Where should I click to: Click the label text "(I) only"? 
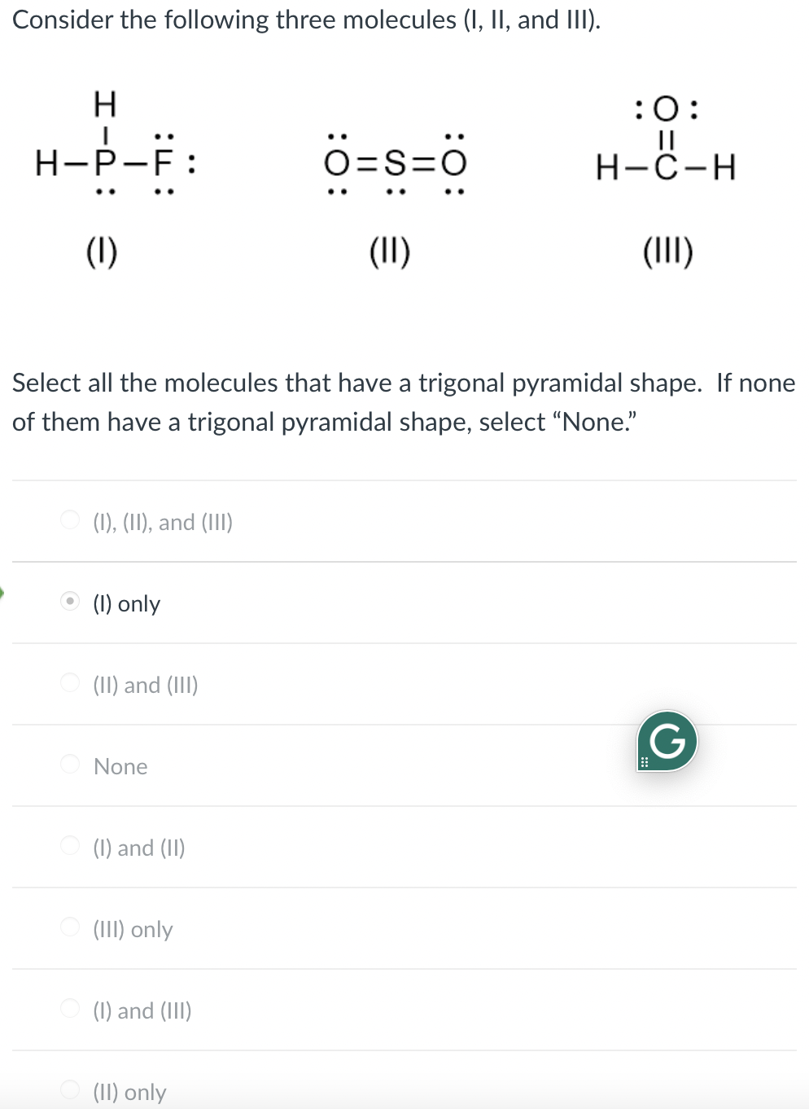(x=126, y=603)
